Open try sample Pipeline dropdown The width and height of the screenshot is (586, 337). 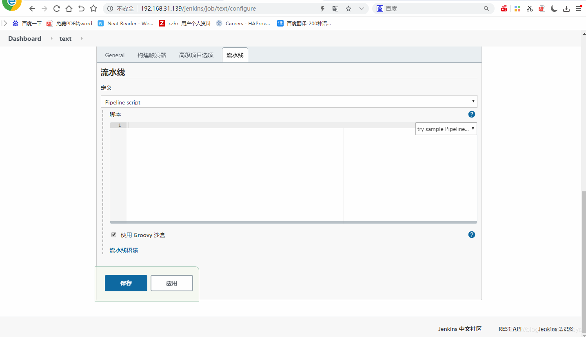(x=446, y=129)
